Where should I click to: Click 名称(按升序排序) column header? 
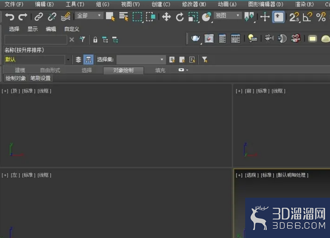tap(24, 50)
